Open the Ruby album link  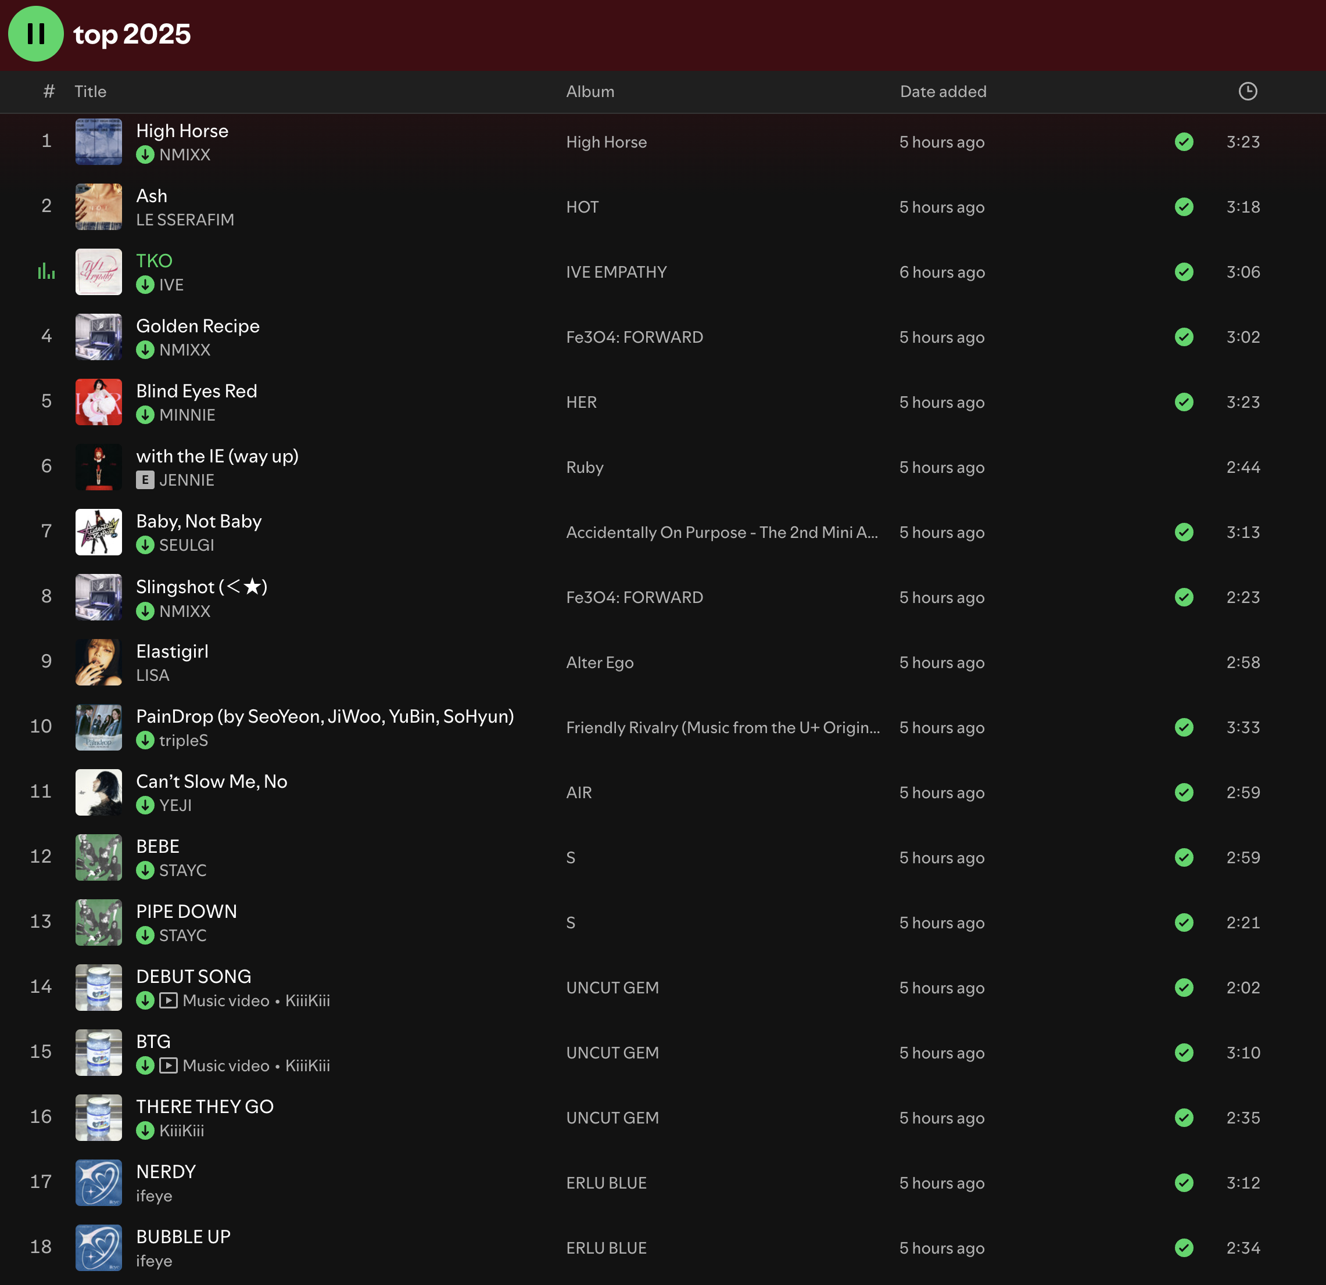click(x=585, y=467)
